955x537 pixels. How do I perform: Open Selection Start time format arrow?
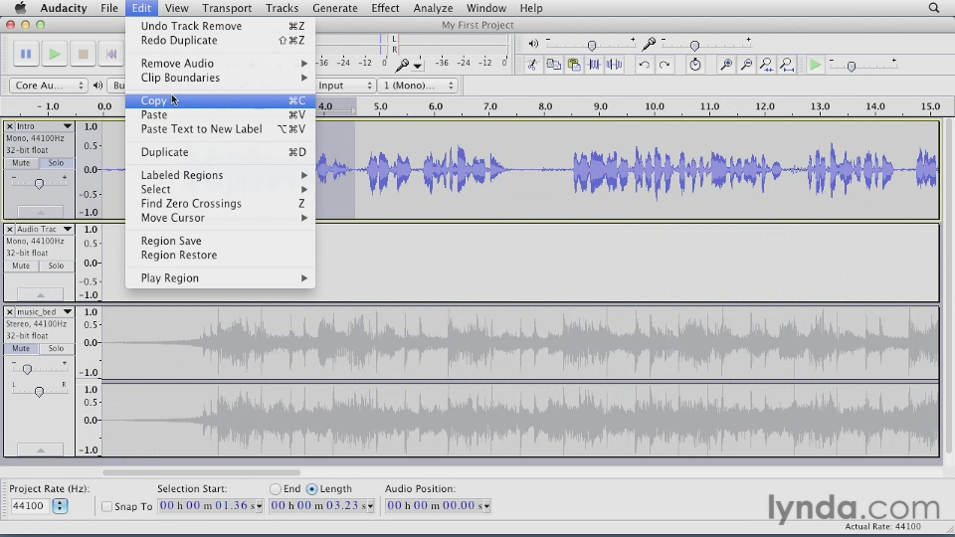(x=260, y=506)
